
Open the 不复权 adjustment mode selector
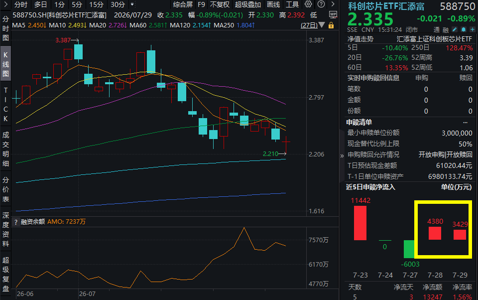(220, 4)
